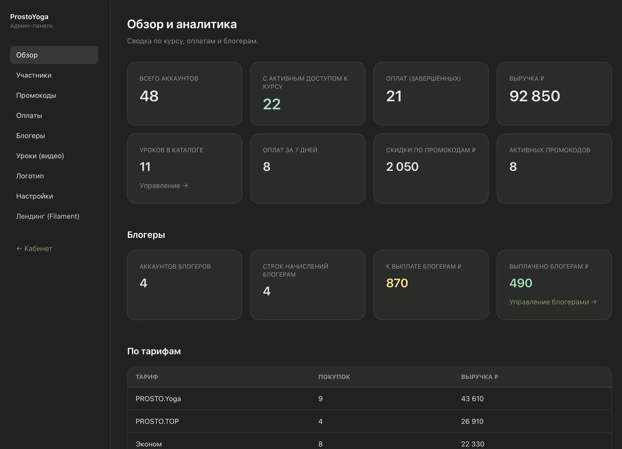
Task: Select the PROSTO.TOP tariff row
Action: tap(369, 421)
